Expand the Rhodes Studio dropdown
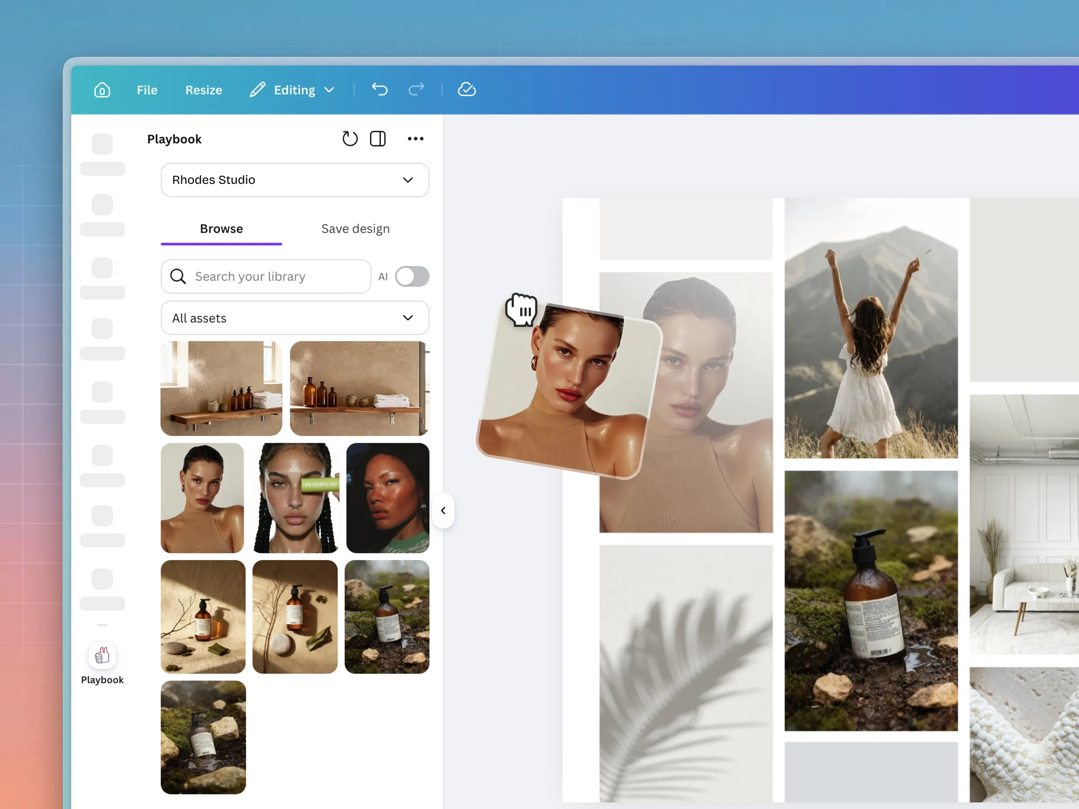This screenshot has height=809, width=1079. click(295, 180)
